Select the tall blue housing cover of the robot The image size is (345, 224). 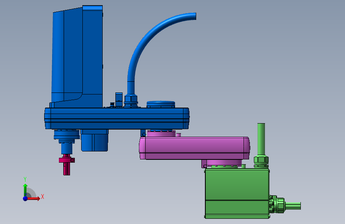tap(77, 57)
